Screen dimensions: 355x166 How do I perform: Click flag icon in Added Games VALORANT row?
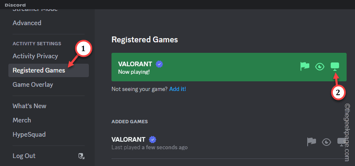[311, 142]
